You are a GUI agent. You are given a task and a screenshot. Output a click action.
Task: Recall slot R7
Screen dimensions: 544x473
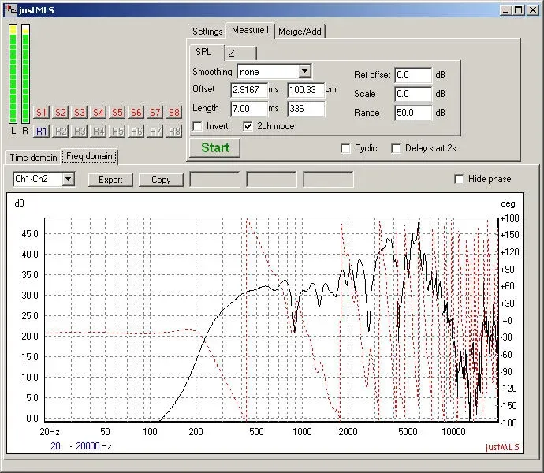(x=155, y=132)
